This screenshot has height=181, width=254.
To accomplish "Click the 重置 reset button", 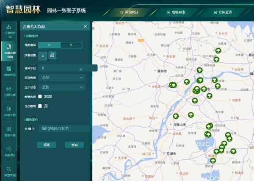I will tap(47, 145).
